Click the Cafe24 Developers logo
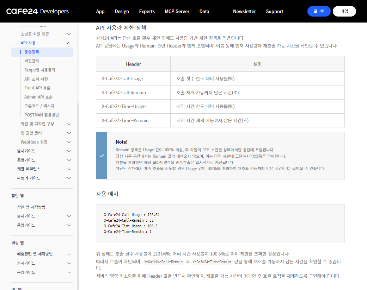The width and height of the screenshot is (367, 290). tap(37, 11)
